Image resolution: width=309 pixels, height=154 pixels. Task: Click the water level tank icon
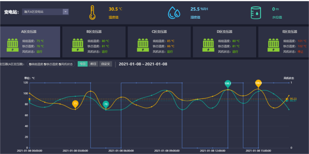[256, 12]
